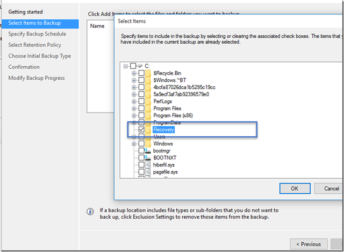Viewport: 344px width, 252px height.
Task: Click the PerfLogs folder icon
Action: coord(148,101)
